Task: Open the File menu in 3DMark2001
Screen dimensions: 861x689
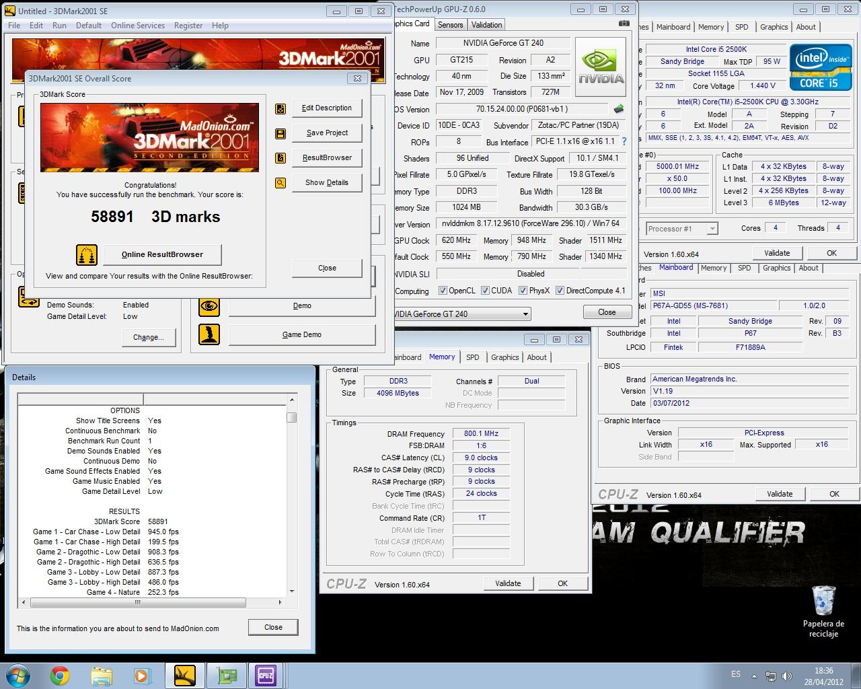Action: 14,26
